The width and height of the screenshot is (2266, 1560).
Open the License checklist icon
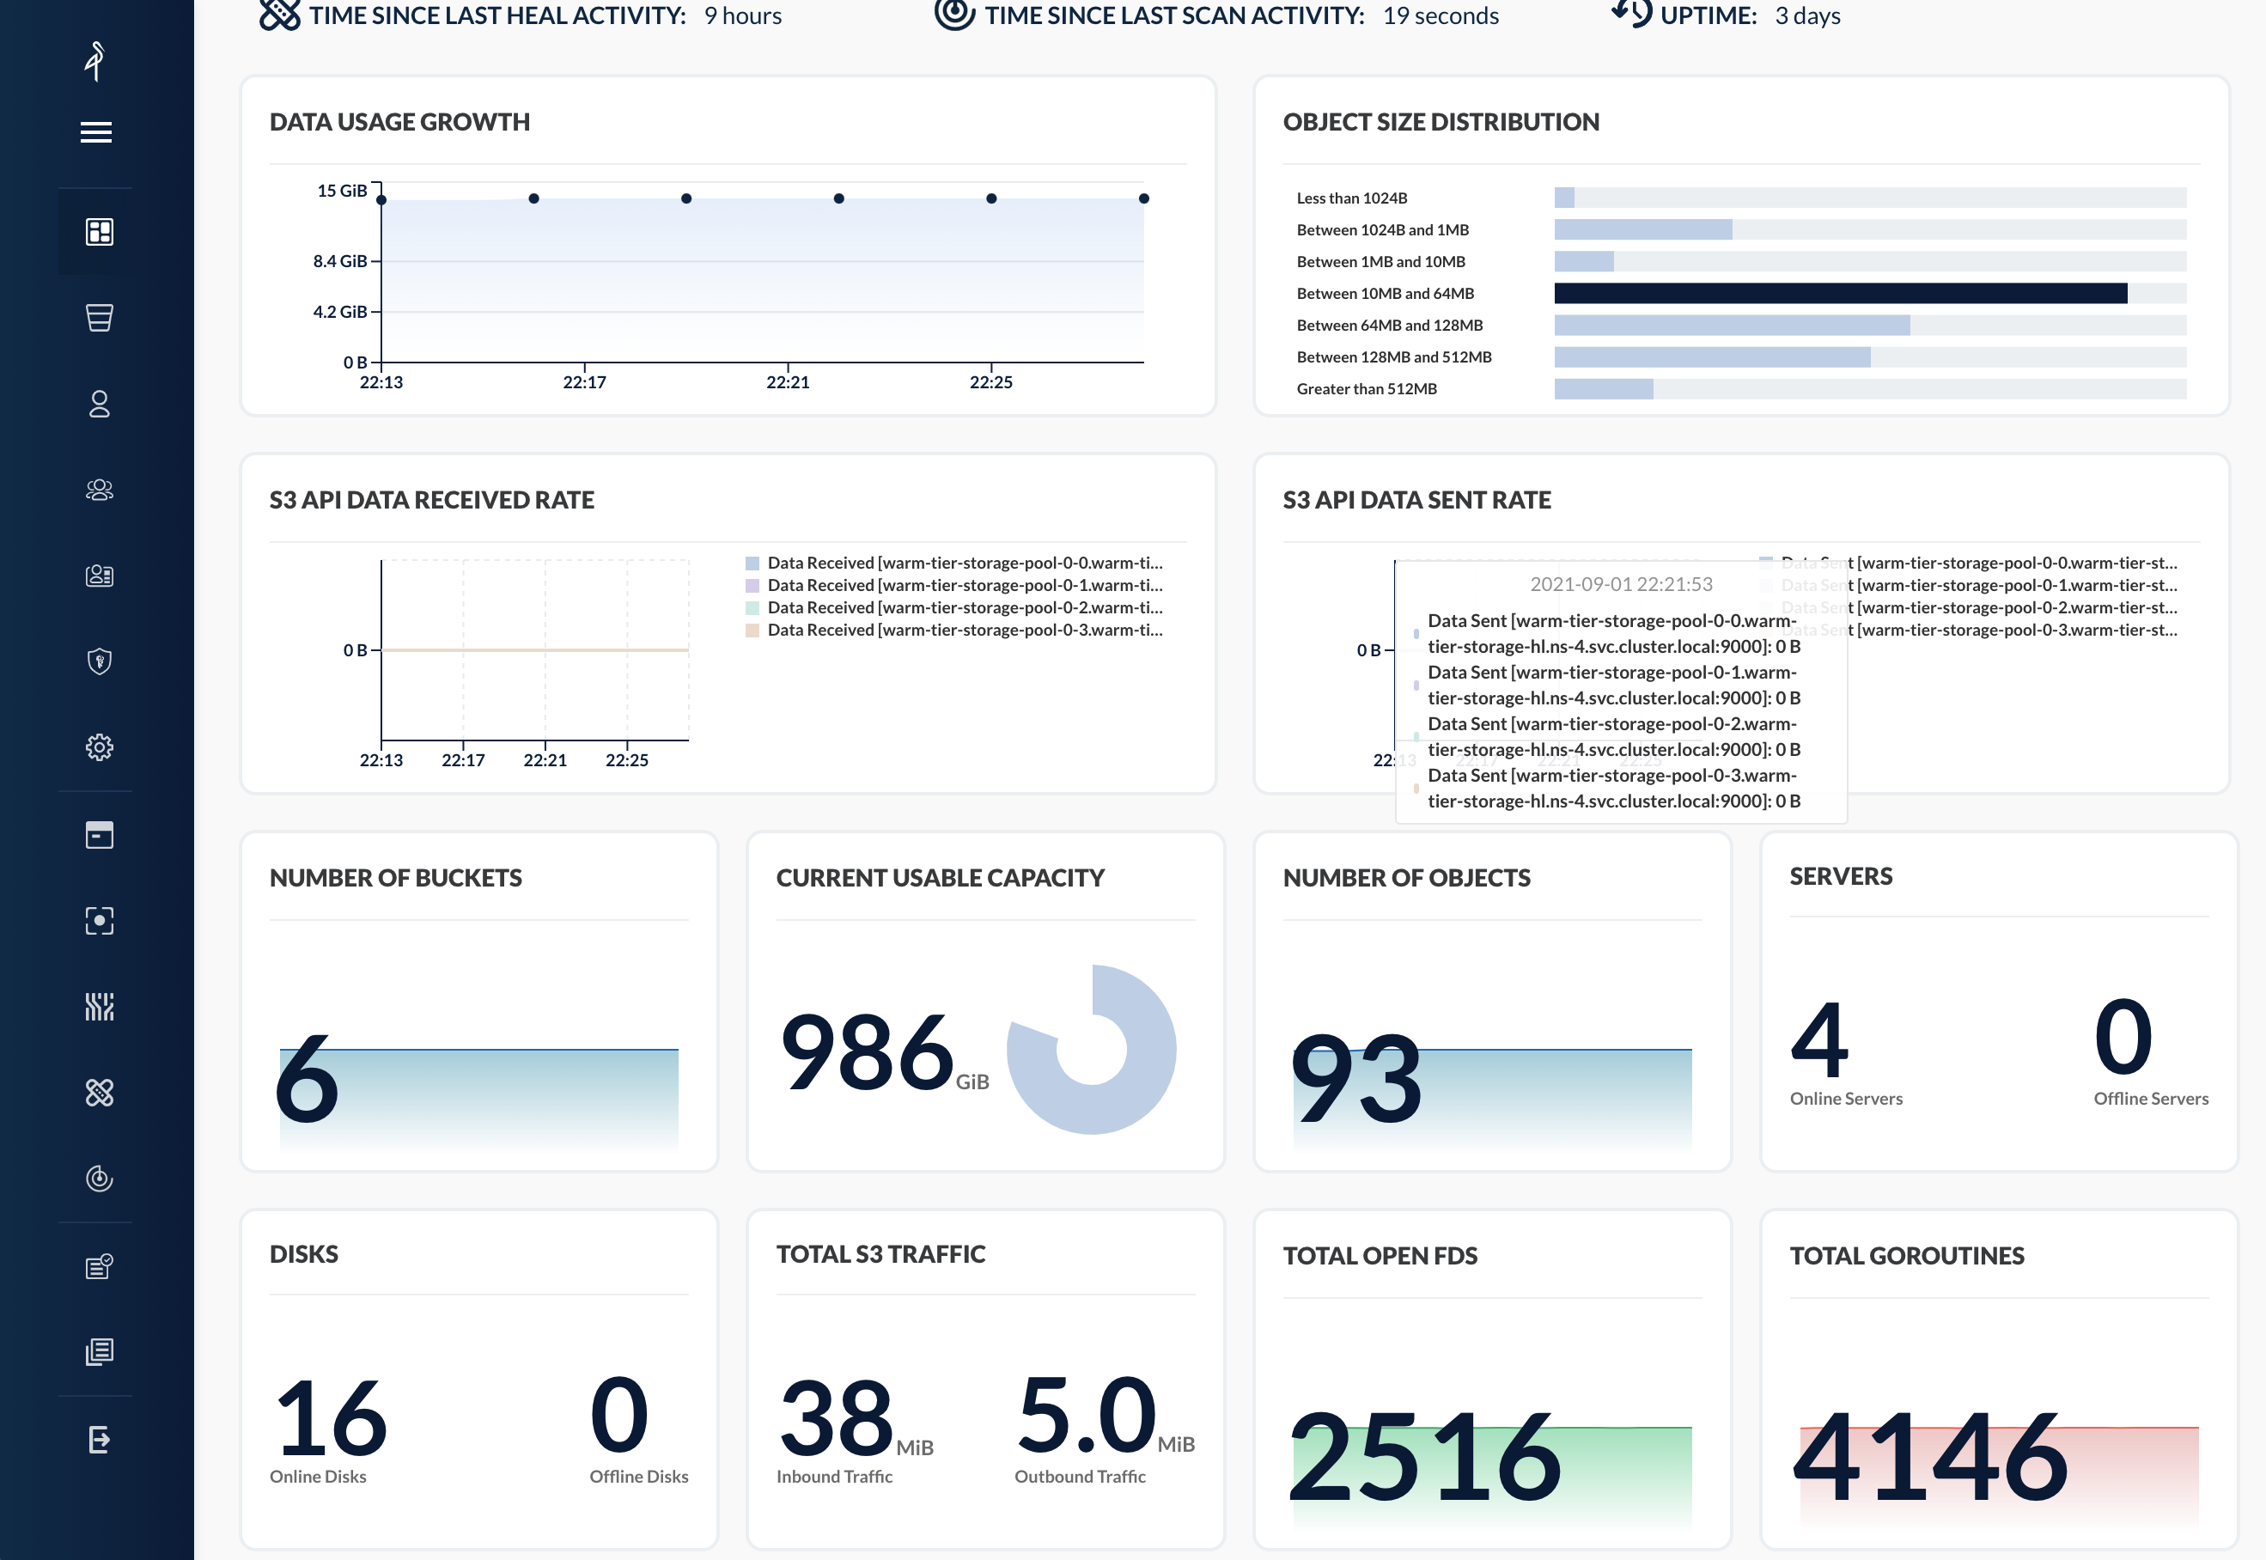99,1267
